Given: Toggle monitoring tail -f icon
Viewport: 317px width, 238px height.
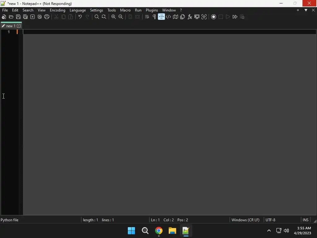Looking at the screenshot, I should [x=204, y=17].
